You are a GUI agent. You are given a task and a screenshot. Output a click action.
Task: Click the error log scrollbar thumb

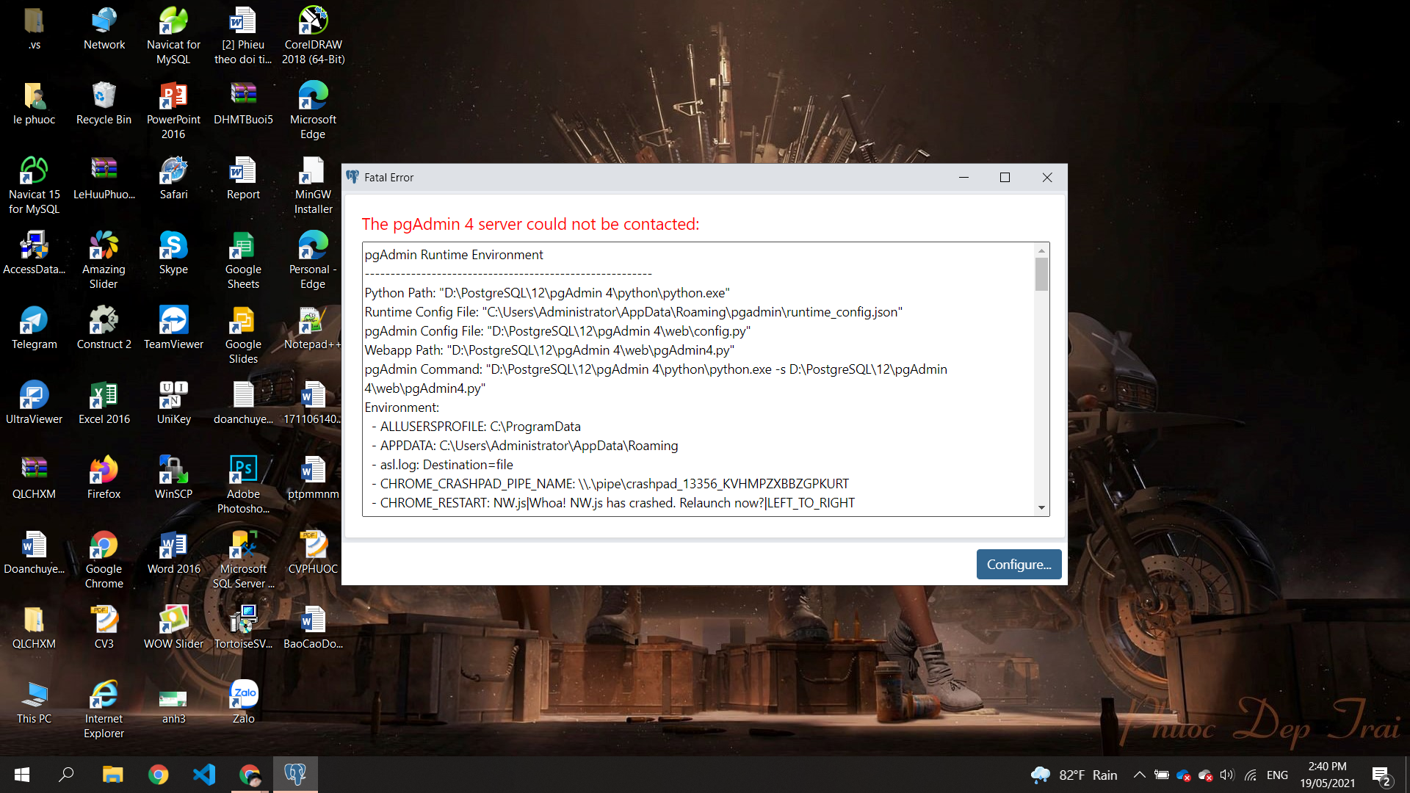[1041, 275]
